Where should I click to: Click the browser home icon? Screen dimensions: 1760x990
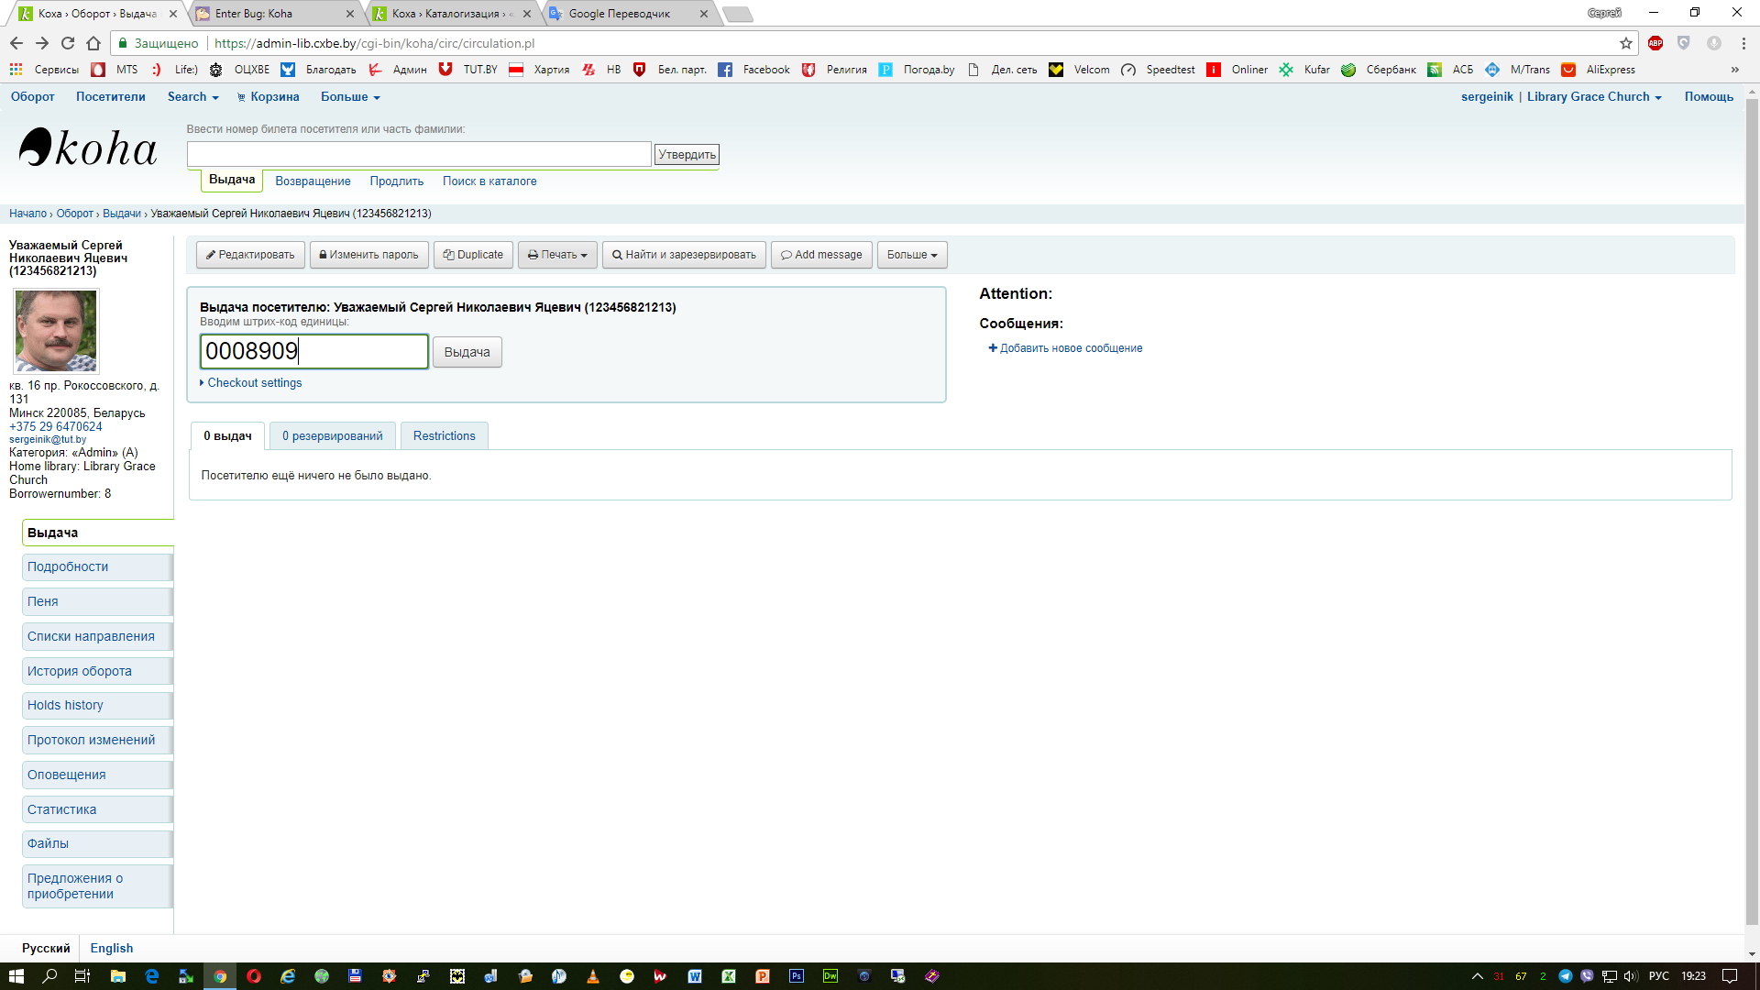[93, 43]
